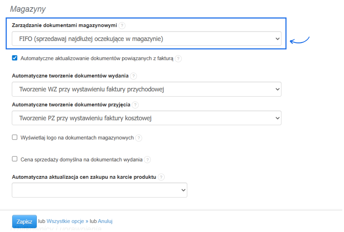This screenshot has height=232, width=344.
Task: Open the Tworzenie PZ dropdown
Action: tap(147, 118)
